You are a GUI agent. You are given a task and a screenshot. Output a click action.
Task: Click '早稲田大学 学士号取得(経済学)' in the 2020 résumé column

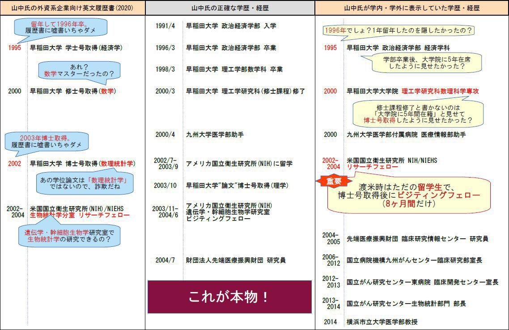click(x=76, y=48)
